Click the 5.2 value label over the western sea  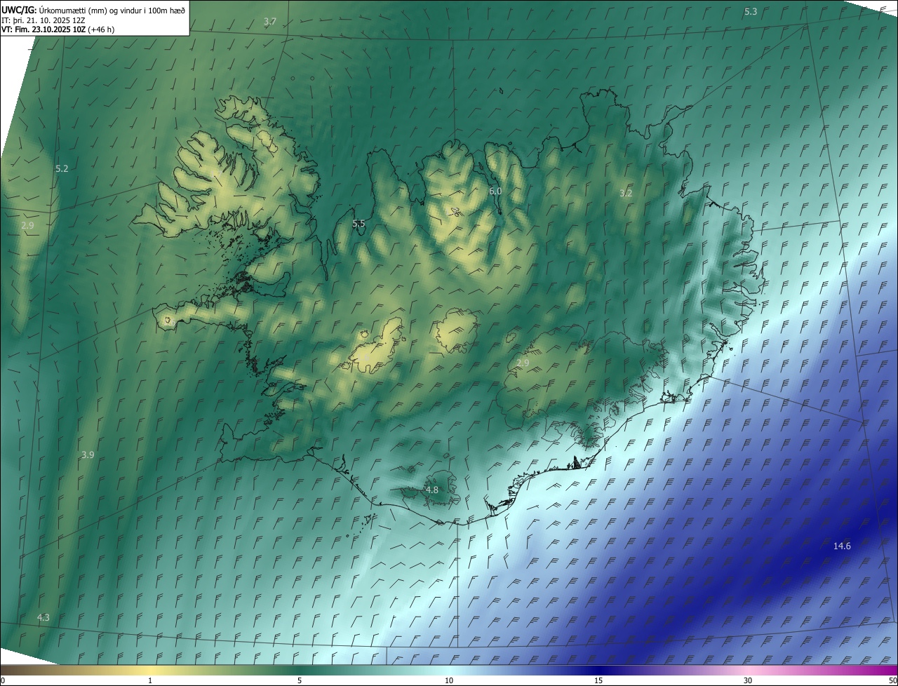click(x=62, y=168)
